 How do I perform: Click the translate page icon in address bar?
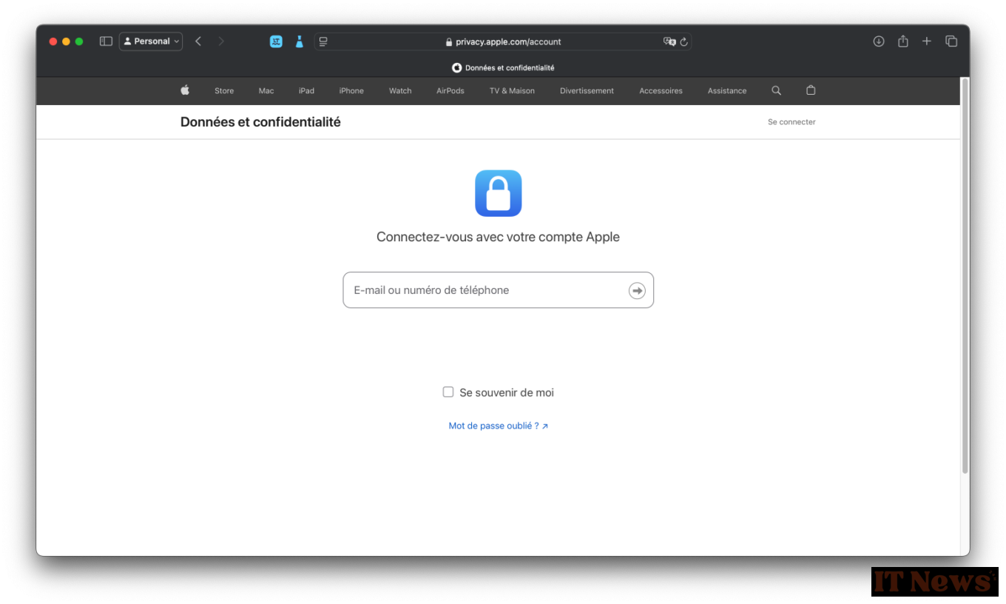(669, 42)
